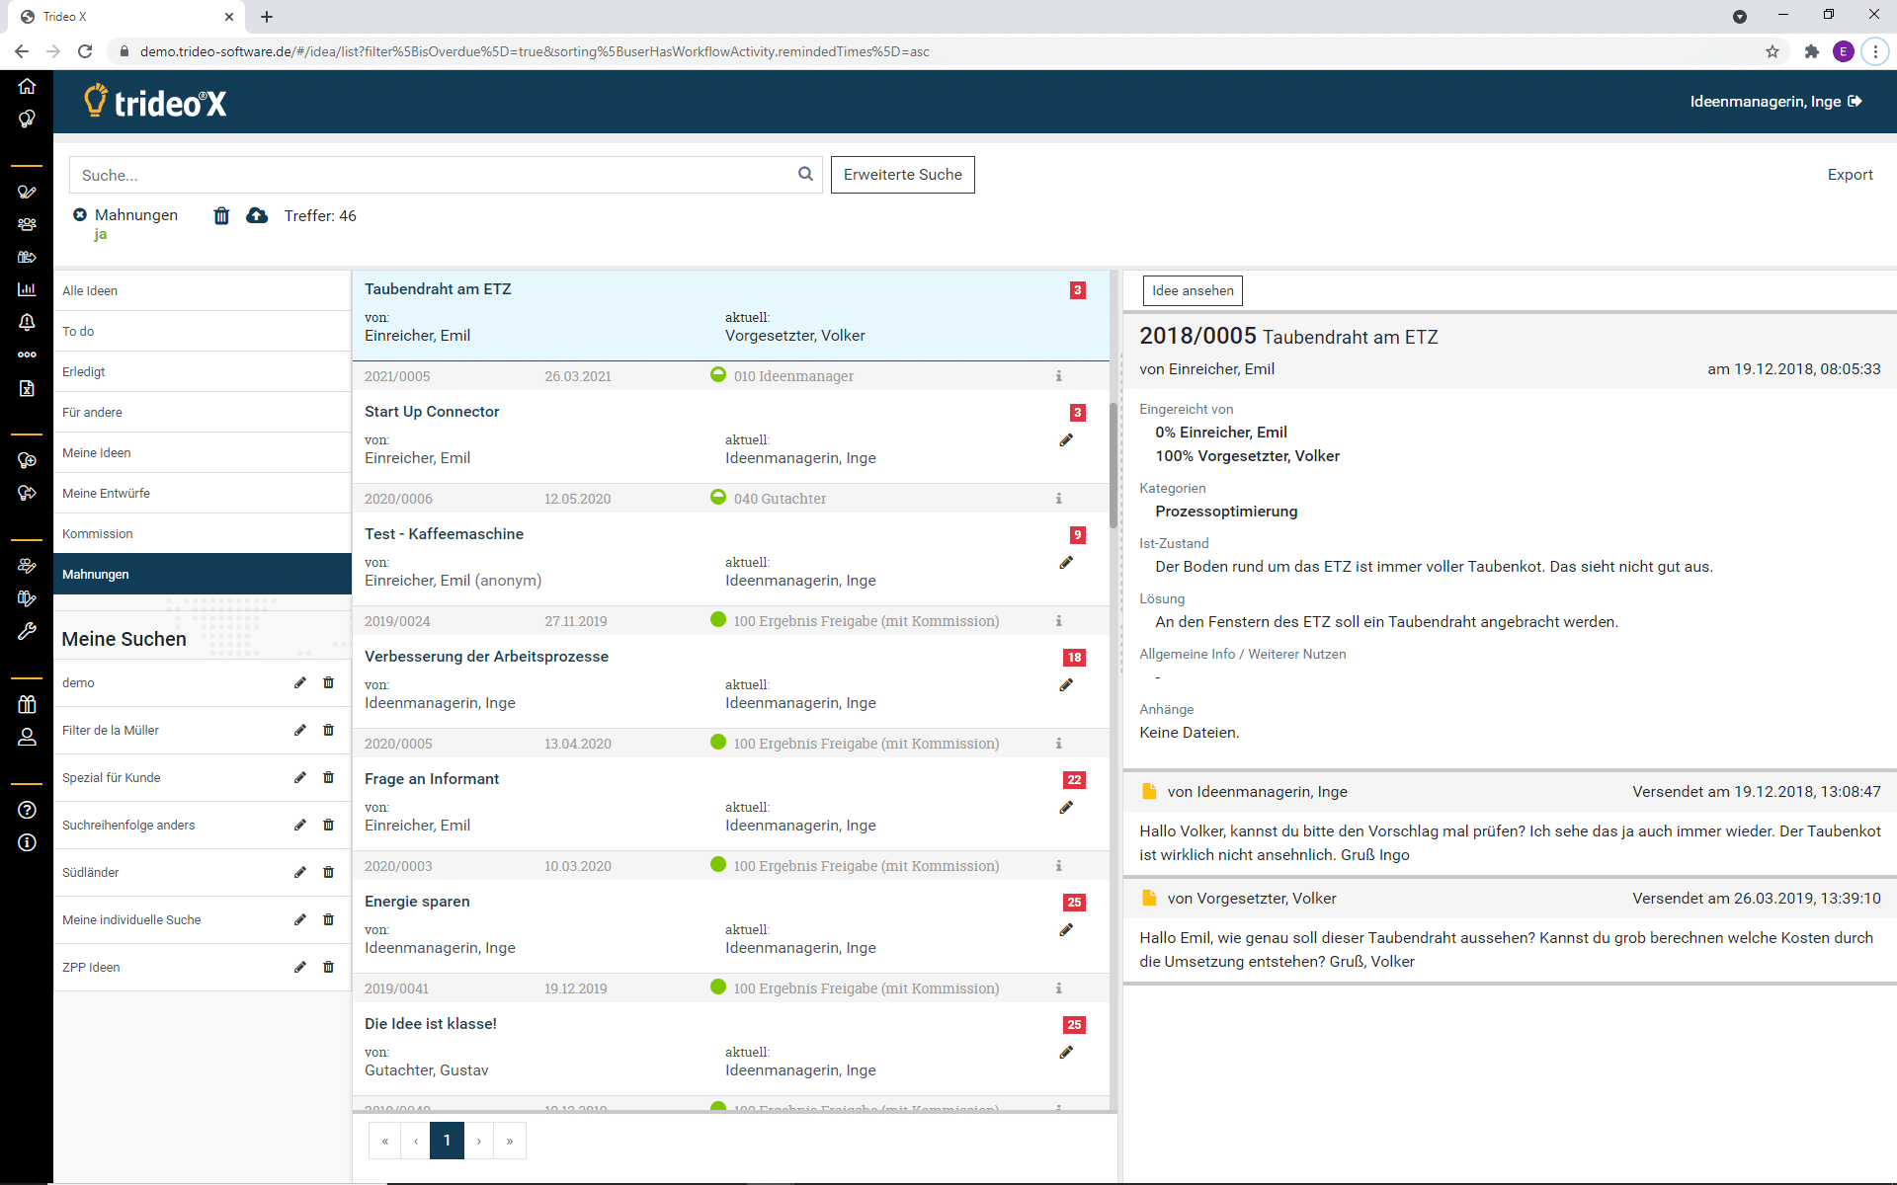Click the idea list vertical scrollbar
The height and width of the screenshot is (1185, 1897).
click(x=1113, y=464)
